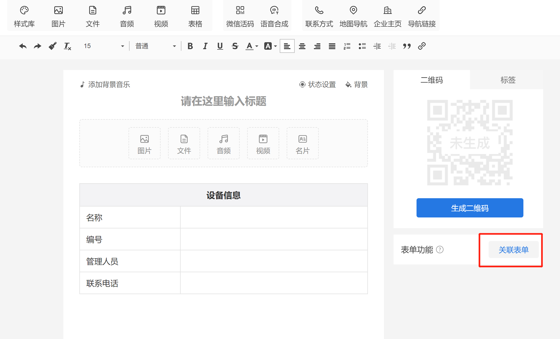
Task: Add 联系方式 contact info
Action: [x=319, y=17]
